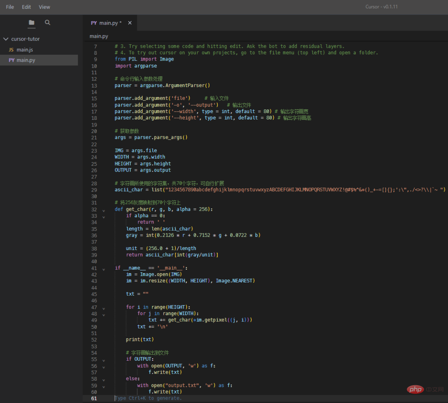Image resolution: width=448 pixels, height=403 pixels.
Task: Open the View menu
Action: [44, 7]
